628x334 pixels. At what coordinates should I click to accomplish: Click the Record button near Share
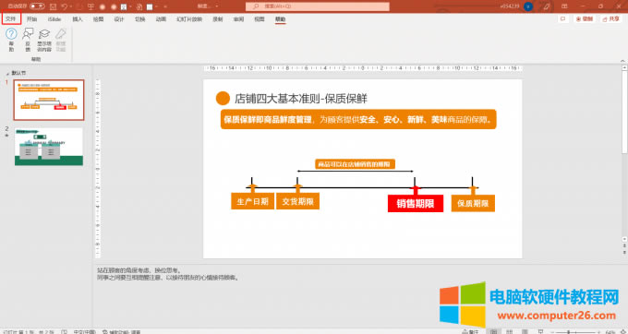(584, 19)
